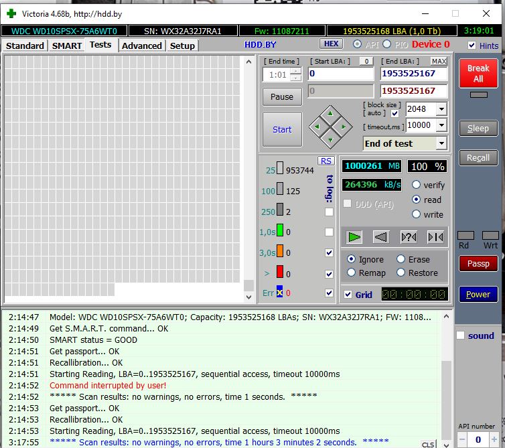Open the block size 2048 dropdown
Viewport: 505px width, 448px height.
[441, 109]
